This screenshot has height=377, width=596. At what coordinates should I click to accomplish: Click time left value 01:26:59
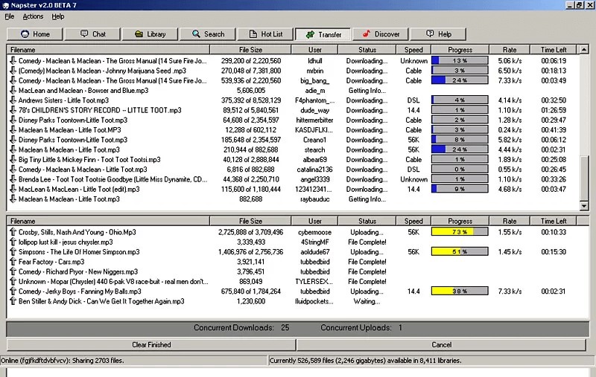(554, 110)
